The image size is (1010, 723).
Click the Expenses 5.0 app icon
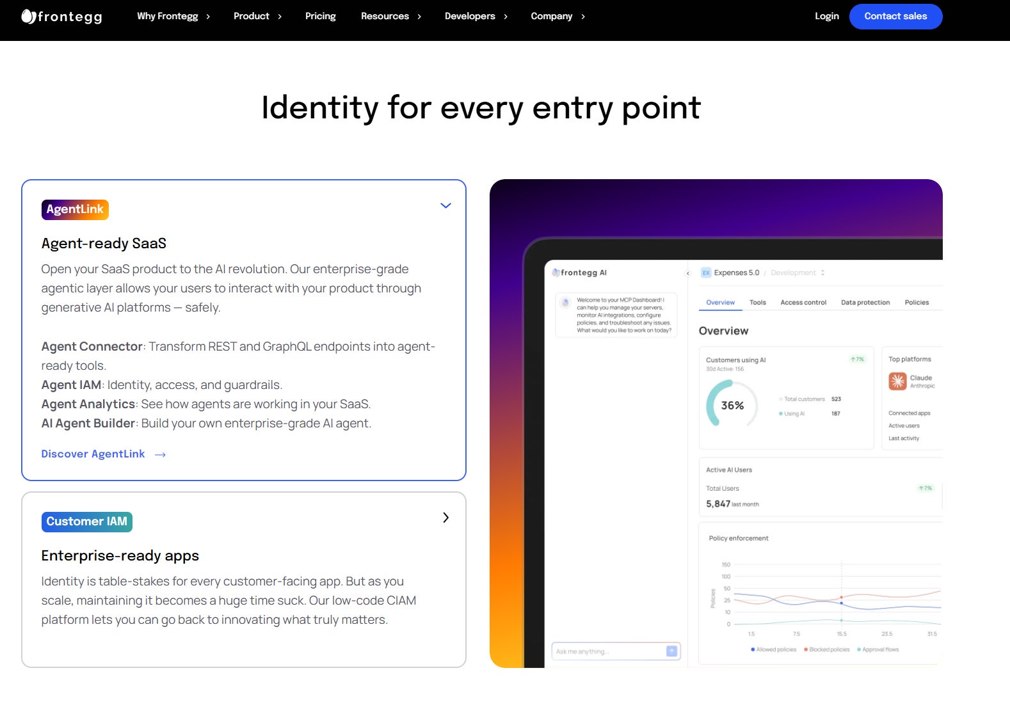[x=706, y=273]
